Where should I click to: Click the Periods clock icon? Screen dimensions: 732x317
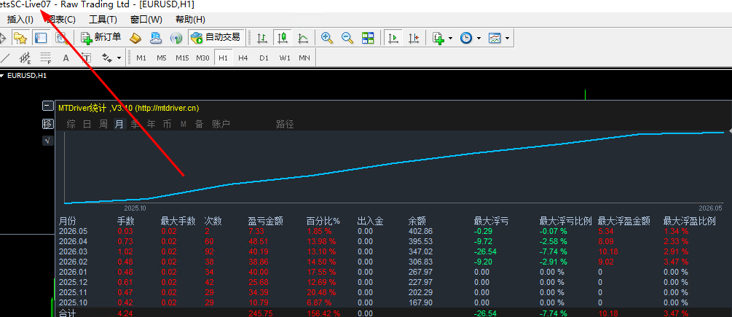pos(466,38)
